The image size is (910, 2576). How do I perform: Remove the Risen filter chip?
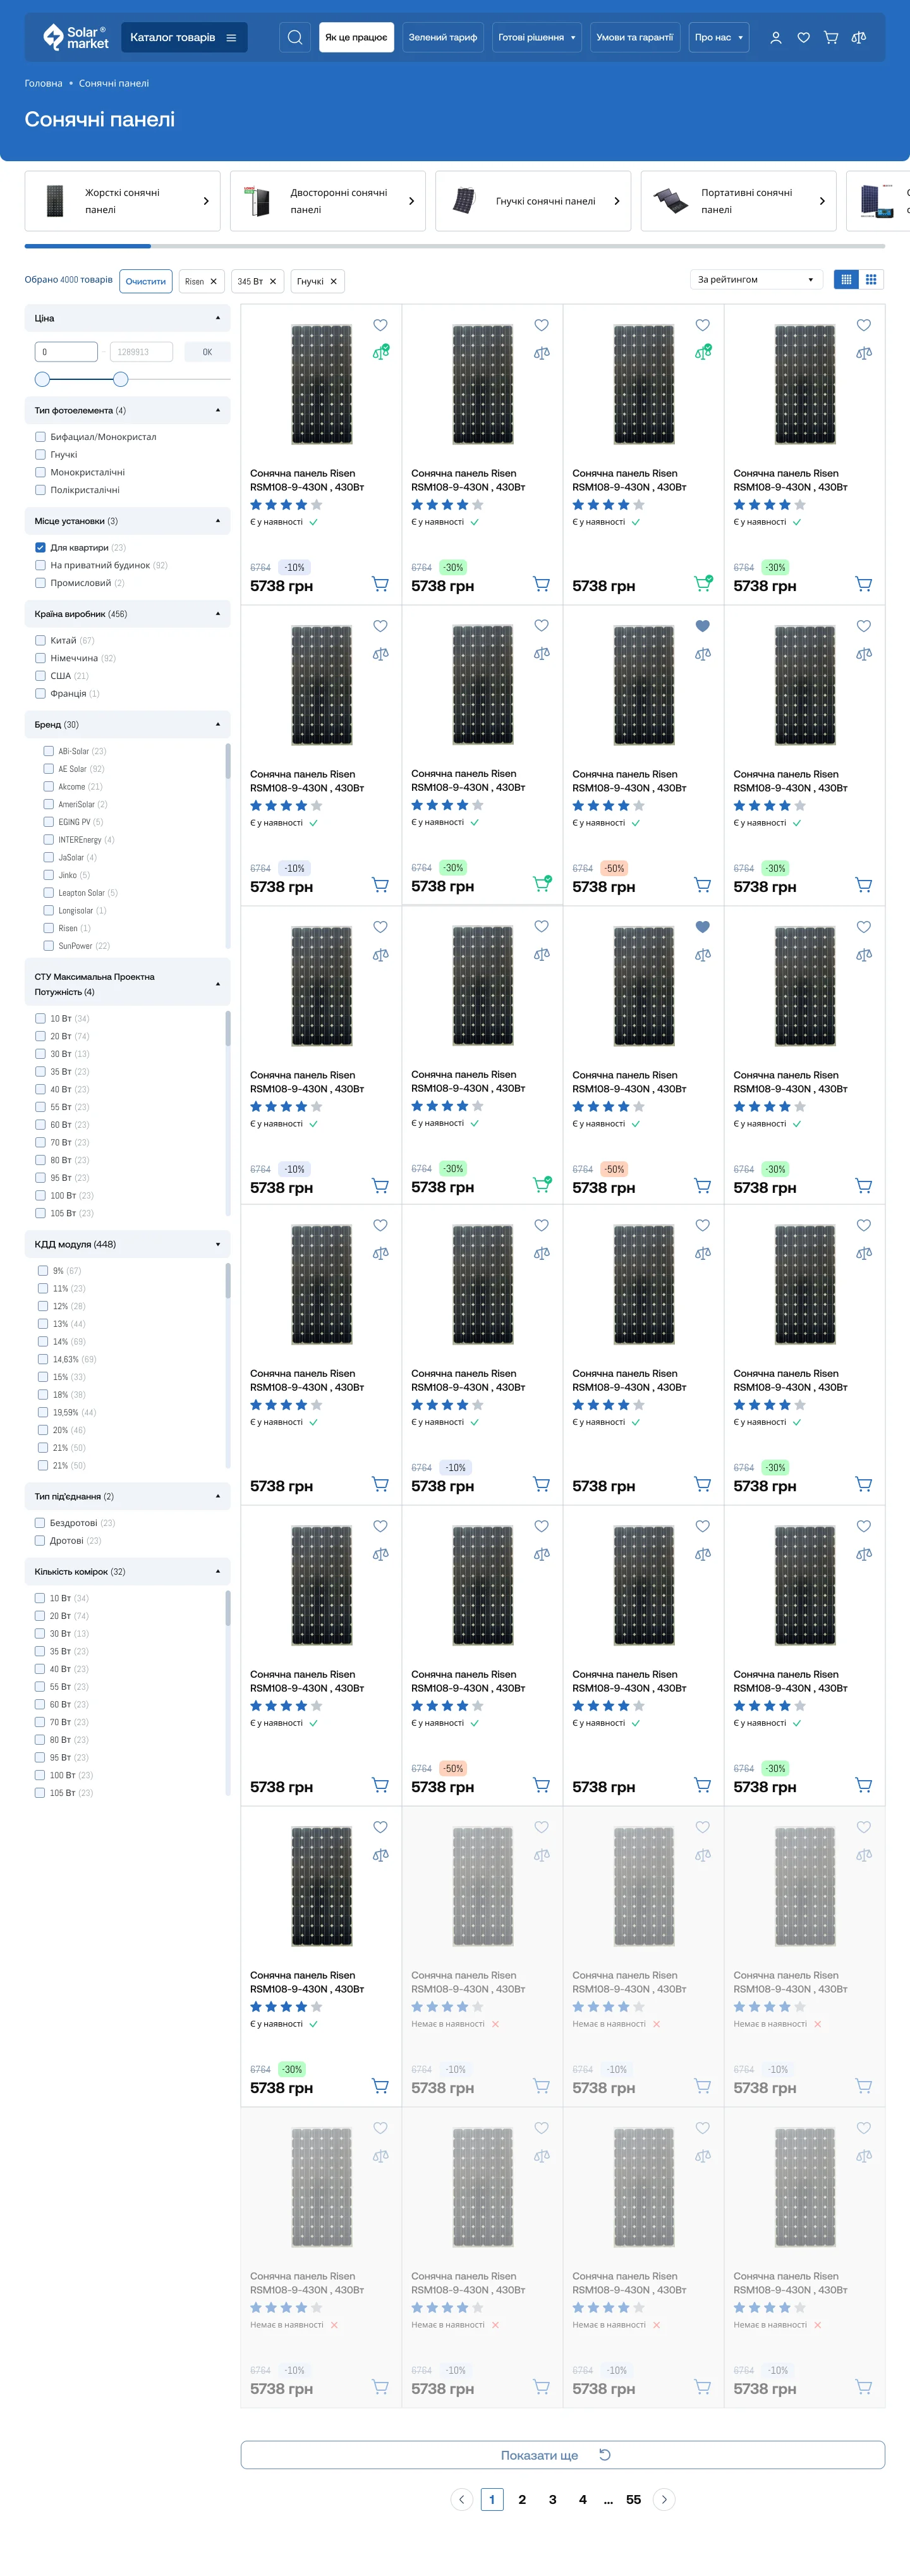(213, 282)
